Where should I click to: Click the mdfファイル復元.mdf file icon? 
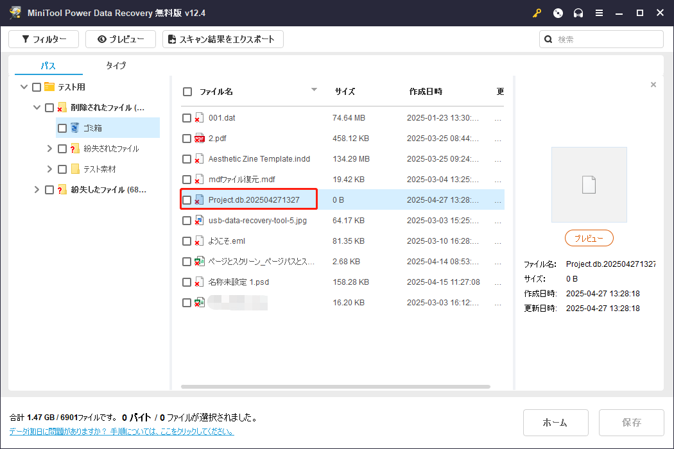pyautogui.click(x=199, y=179)
